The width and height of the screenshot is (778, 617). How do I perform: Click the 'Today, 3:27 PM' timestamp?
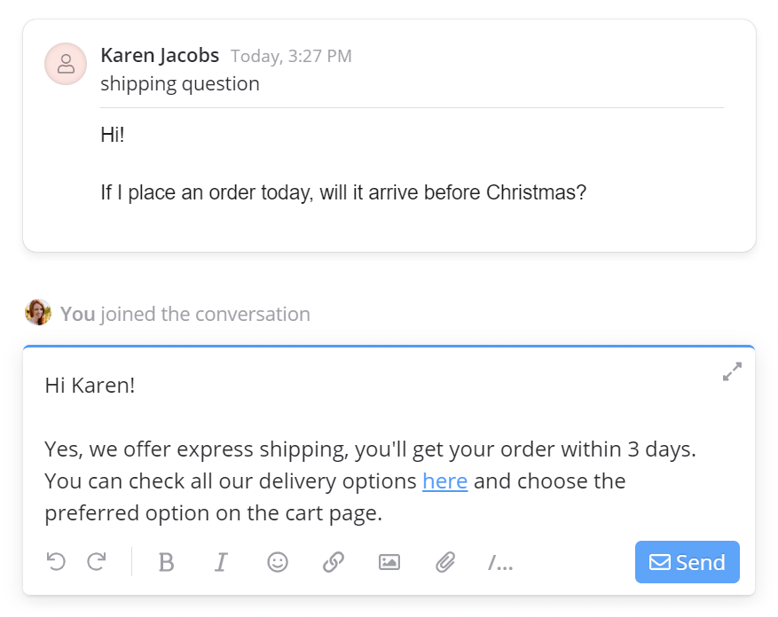291,57
